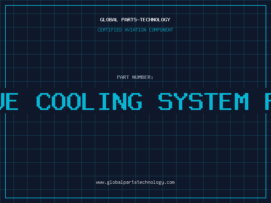Click the word TECHNOLOGY in the header

155,20
